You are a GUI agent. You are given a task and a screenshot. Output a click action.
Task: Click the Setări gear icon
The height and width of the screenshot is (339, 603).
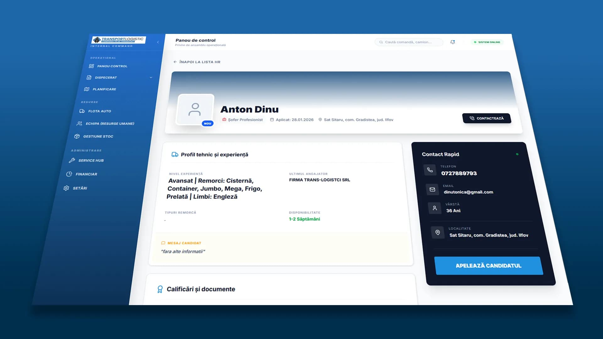tap(66, 188)
